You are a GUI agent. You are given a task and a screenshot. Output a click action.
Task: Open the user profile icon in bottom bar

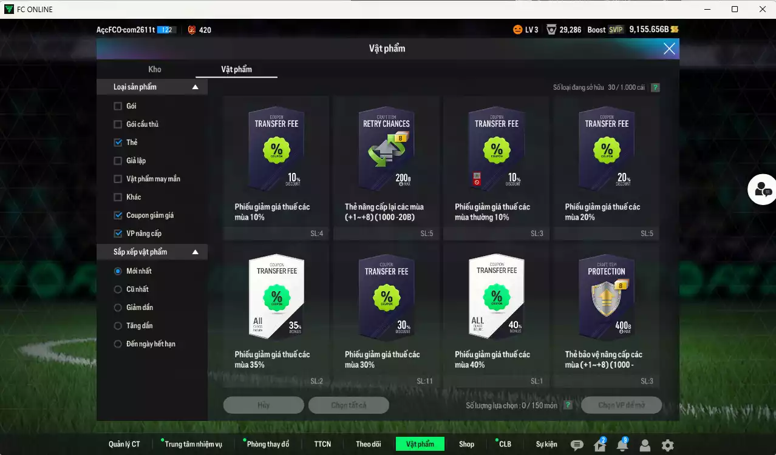[x=645, y=445]
